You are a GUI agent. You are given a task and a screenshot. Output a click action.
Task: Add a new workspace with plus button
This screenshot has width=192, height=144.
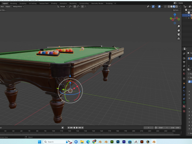[115, 4]
